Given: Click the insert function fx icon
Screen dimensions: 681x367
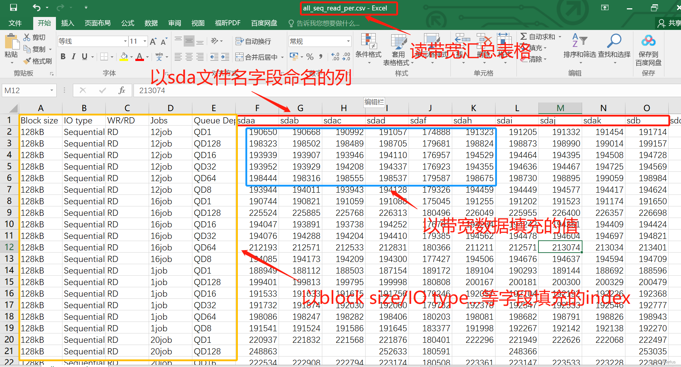Looking at the screenshot, I should point(122,90).
